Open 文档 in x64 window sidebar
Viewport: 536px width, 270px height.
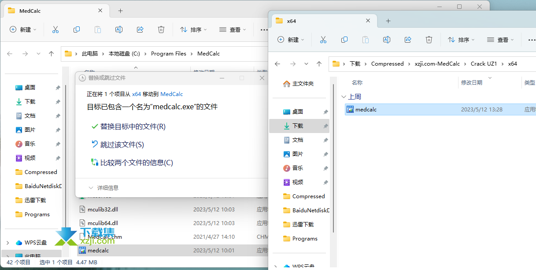tap(298, 140)
